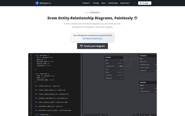Click the merchants table header in the diagram
The image size is (185, 116).
148,56
